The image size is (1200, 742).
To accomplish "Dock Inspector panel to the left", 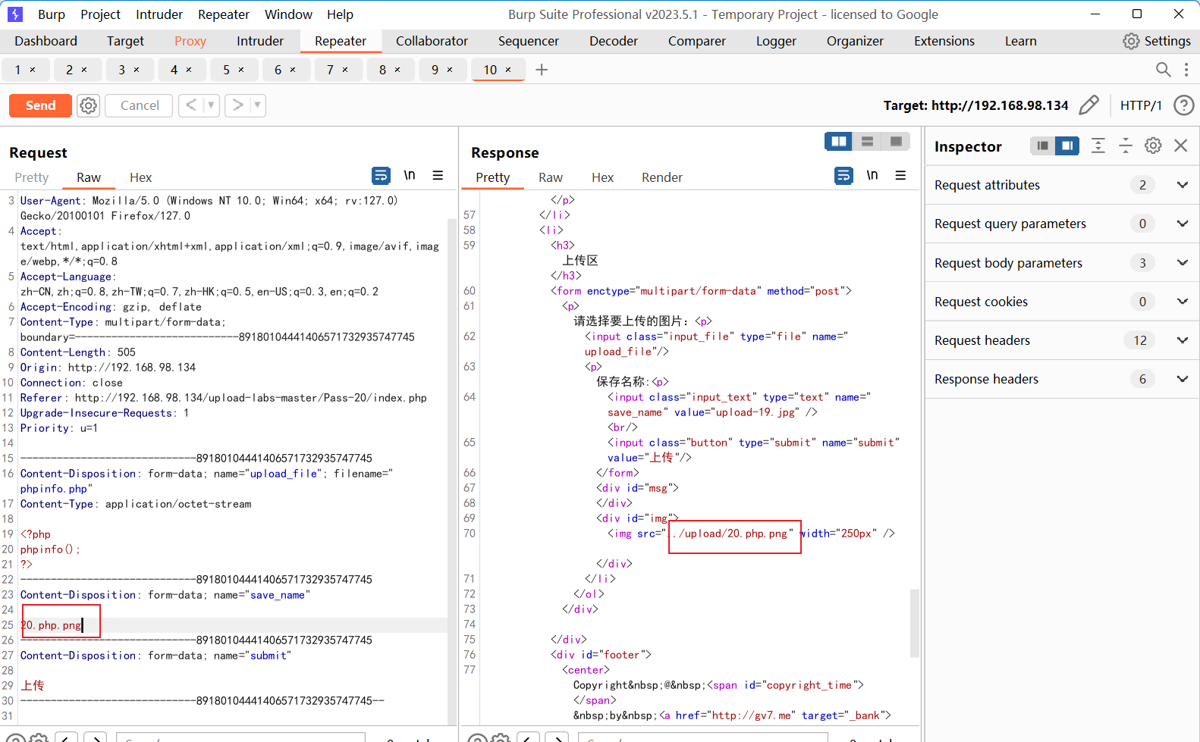I will pos(1042,146).
